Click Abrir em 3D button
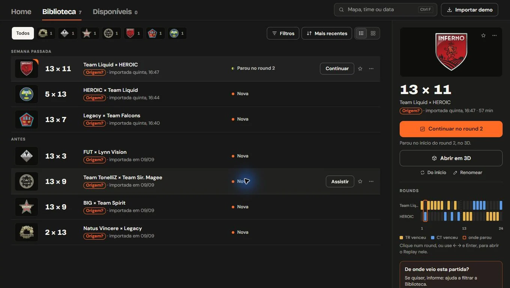This screenshot has width=510, height=288. [x=451, y=158]
